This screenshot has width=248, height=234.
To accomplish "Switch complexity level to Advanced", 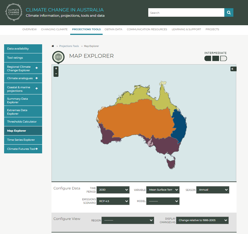I will click(x=223, y=58).
